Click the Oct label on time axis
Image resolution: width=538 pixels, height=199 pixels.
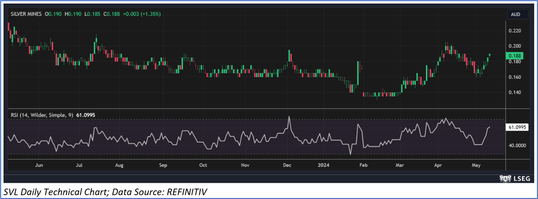click(x=203, y=166)
